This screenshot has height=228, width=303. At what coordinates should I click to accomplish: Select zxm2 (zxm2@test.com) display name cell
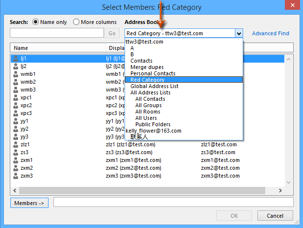pos(133,168)
